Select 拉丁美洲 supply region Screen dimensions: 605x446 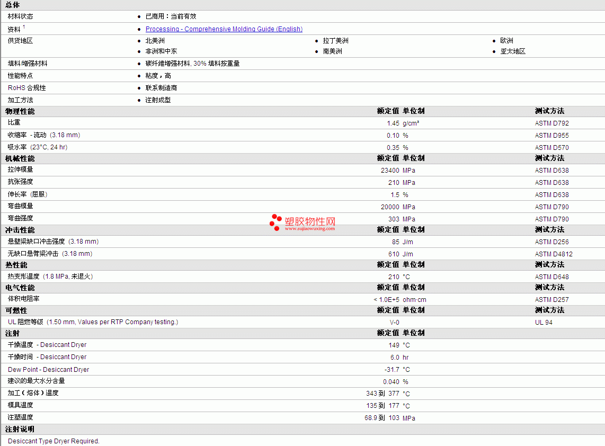click(336, 40)
